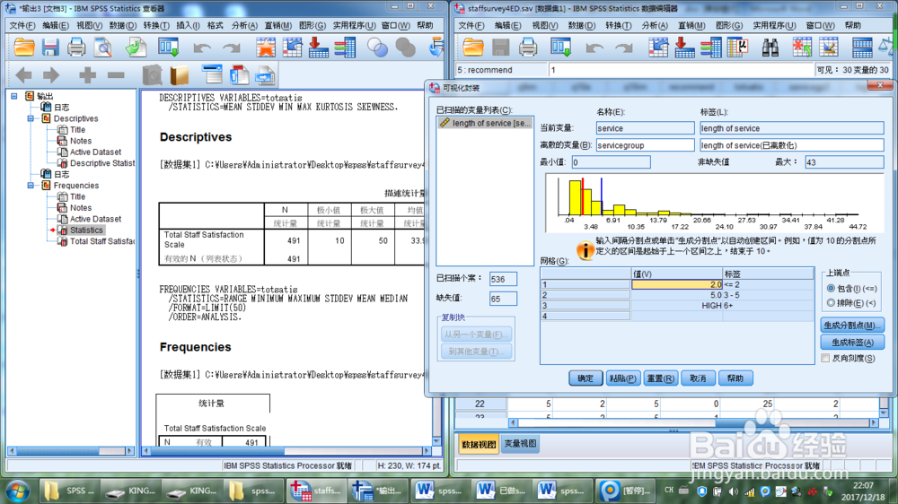
Task: Click Open folder icon in Data Editor toolbar
Action: coord(473,48)
